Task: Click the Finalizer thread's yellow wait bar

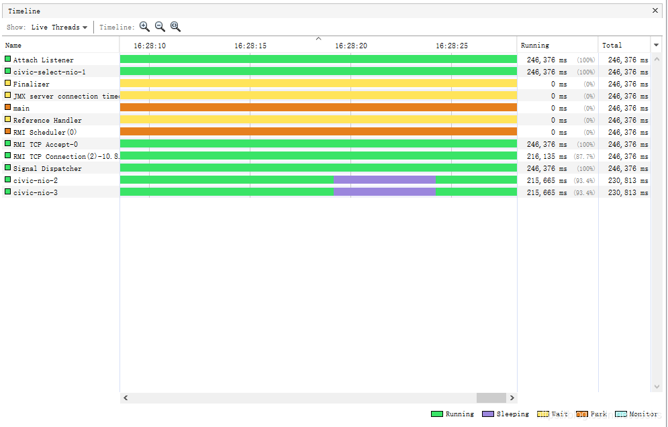Action: tap(318, 83)
